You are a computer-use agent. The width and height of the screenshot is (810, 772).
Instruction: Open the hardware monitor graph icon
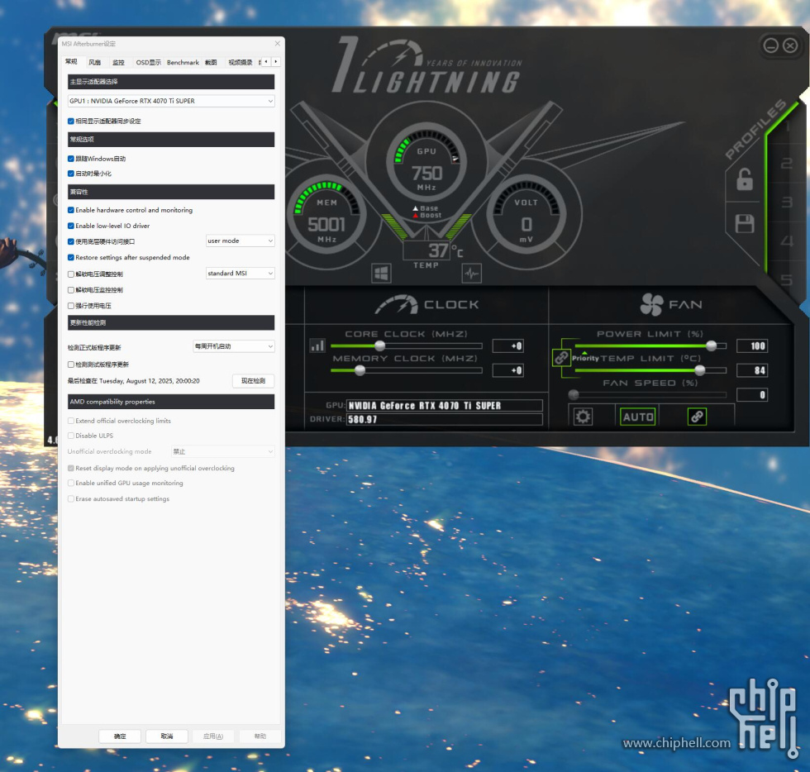471,273
